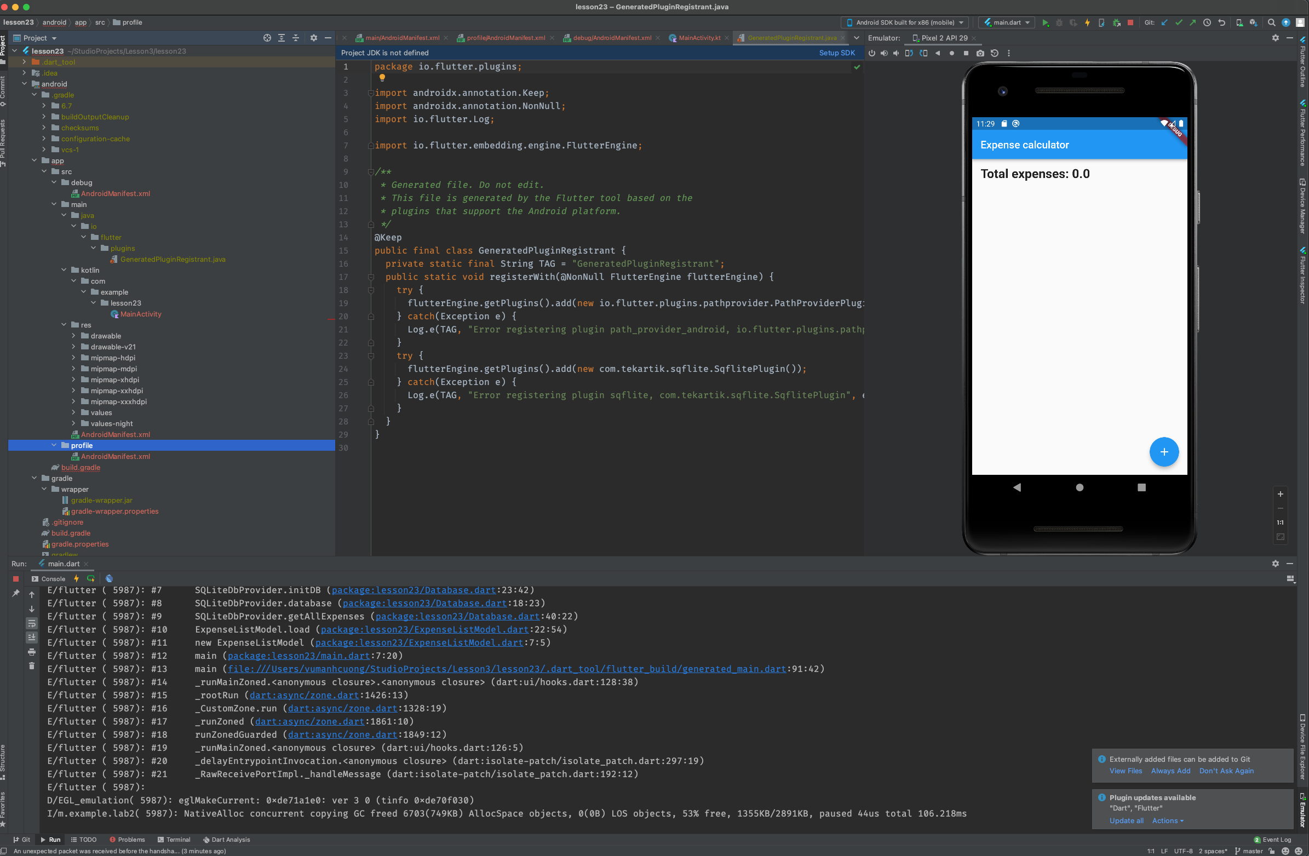Rotate the emulator left with the rotation icon
Viewport: 1309px width, 856px height.
coord(909,53)
